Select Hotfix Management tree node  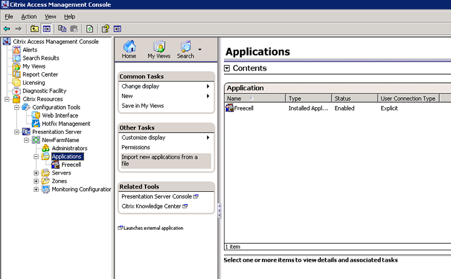(x=66, y=124)
